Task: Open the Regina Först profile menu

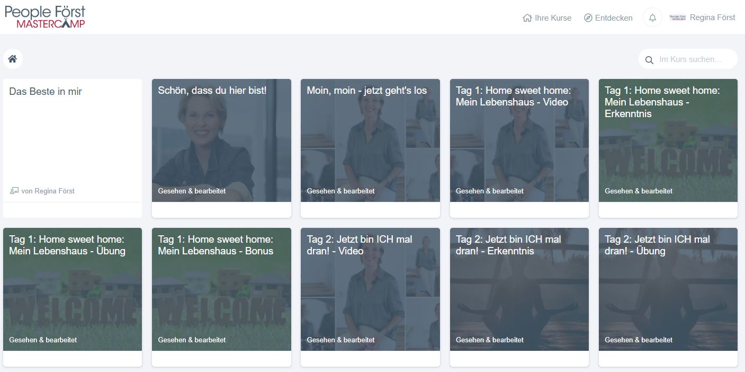Action: (712, 17)
